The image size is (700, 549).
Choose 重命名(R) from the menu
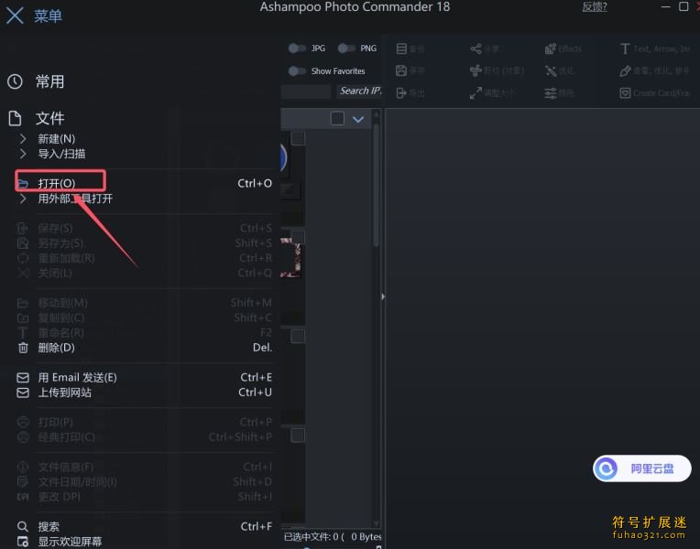tap(144, 333)
